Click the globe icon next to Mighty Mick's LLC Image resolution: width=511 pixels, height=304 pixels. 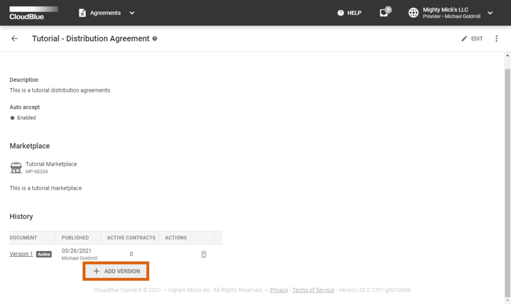coord(414,13)
